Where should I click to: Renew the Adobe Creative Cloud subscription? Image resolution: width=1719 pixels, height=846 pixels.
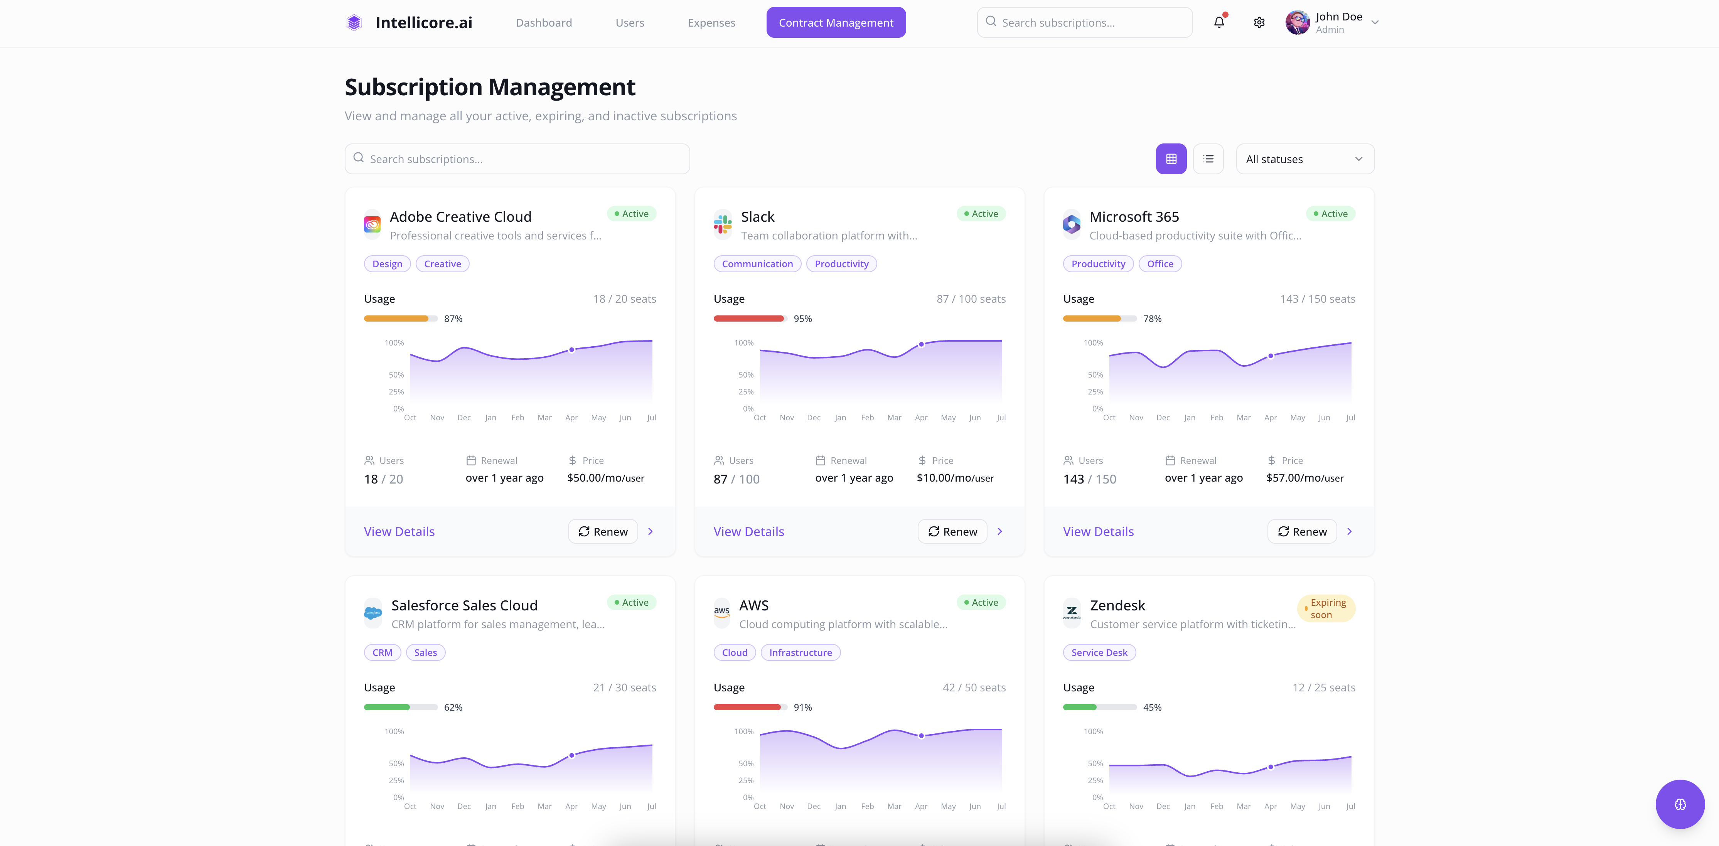coord(603,531)
